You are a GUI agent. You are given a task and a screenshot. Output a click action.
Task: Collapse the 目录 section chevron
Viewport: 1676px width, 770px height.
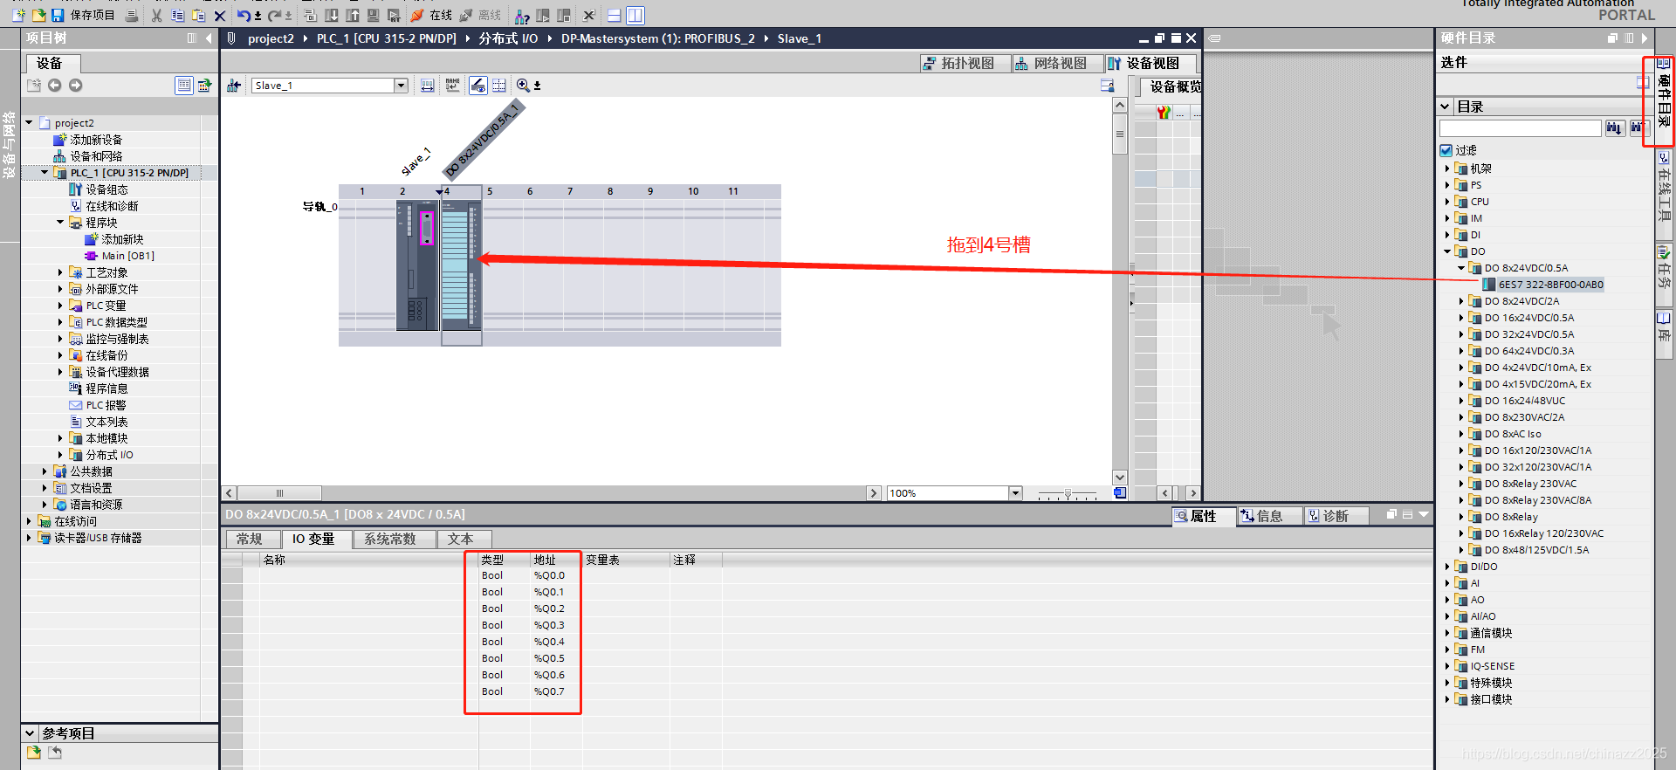[x=1446, y=107]
